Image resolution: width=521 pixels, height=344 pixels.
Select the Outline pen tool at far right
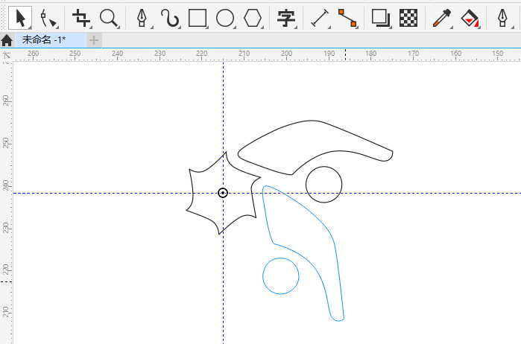pyautogui.click(x=502, y=18)
